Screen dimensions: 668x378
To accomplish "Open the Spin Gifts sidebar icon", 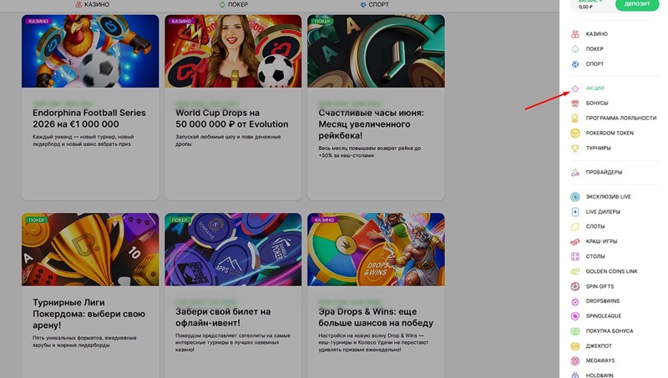I will click(574, 286).
